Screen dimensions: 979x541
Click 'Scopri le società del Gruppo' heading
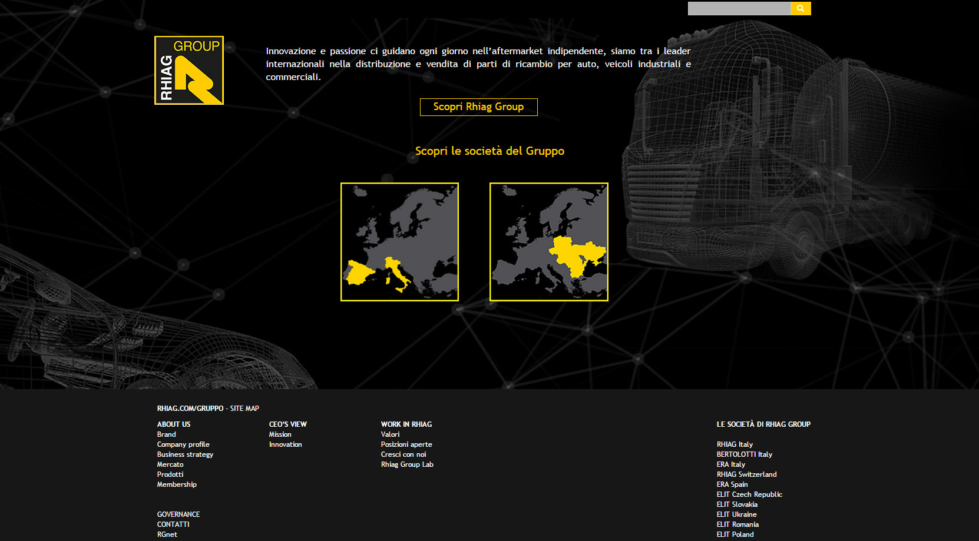tap(489, 151)
